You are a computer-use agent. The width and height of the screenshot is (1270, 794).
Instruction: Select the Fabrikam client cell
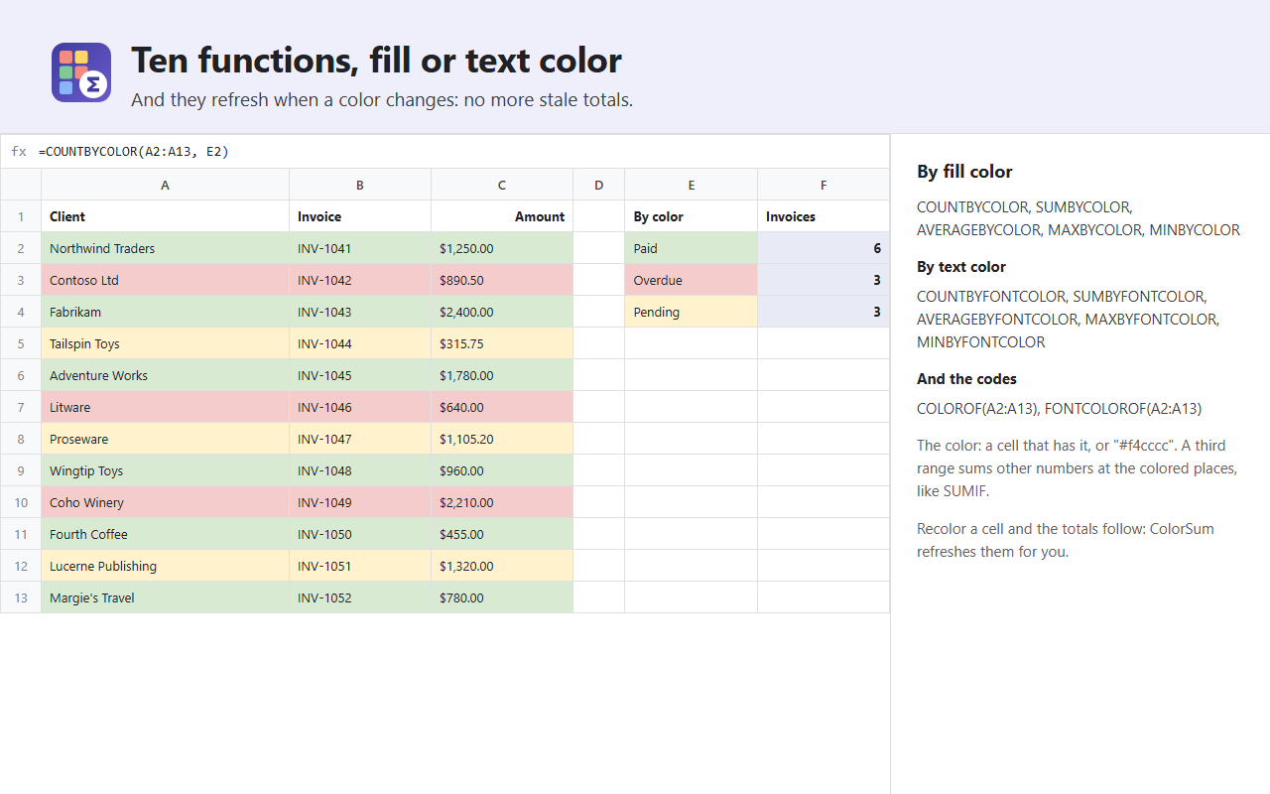click(x=165, y=312)
